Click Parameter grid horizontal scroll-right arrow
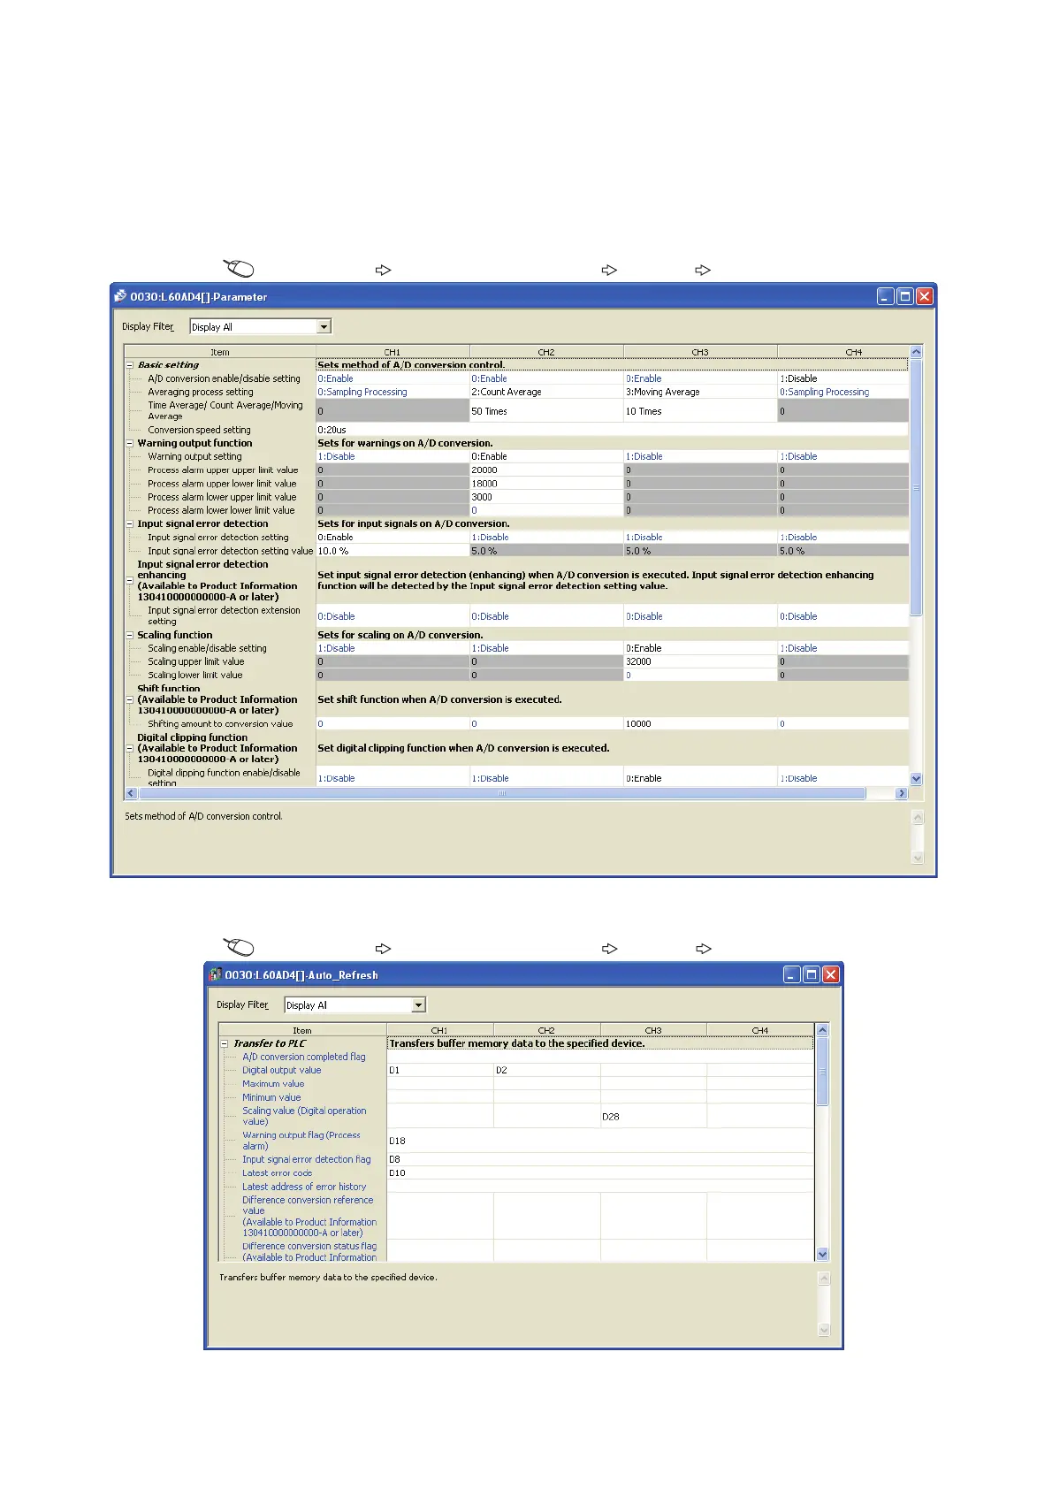This screenshot has width=1052, height=1489. coord(902,793)
